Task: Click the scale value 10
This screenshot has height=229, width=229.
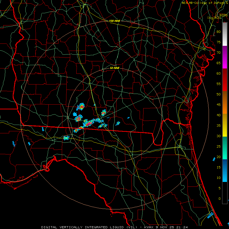Action: coord(219,178)
